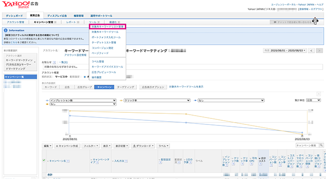Image resolution: width=326 pixels, height=179 pixels.
Task: Click the help icon under 合計コスト column
Action: coord(261,164)
